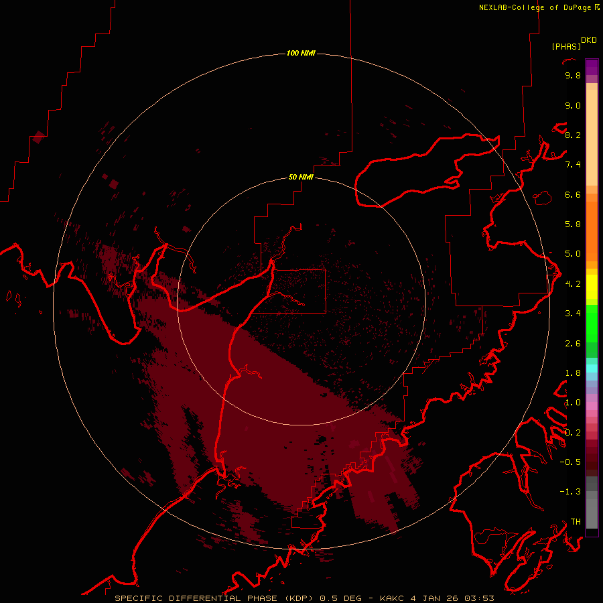
Task: Click the 100 NMI range ring label
Action: coord(301,53)
